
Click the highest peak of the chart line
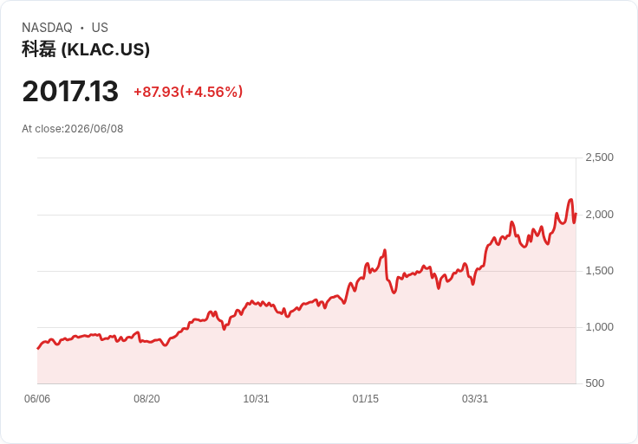coord(571,199)
